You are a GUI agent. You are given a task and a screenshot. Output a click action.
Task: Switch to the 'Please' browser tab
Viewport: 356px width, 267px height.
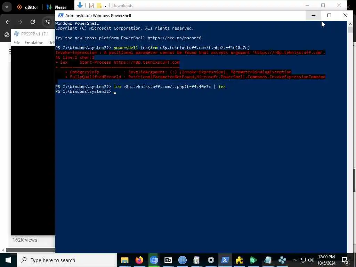(57, 7)
